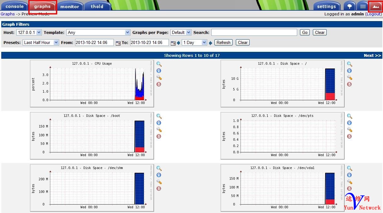Zoom the Disk Space - /dev/shm graph

pos(159,168)
